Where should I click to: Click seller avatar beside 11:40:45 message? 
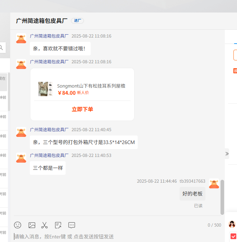pyautogui.click(x=21, y=132)
